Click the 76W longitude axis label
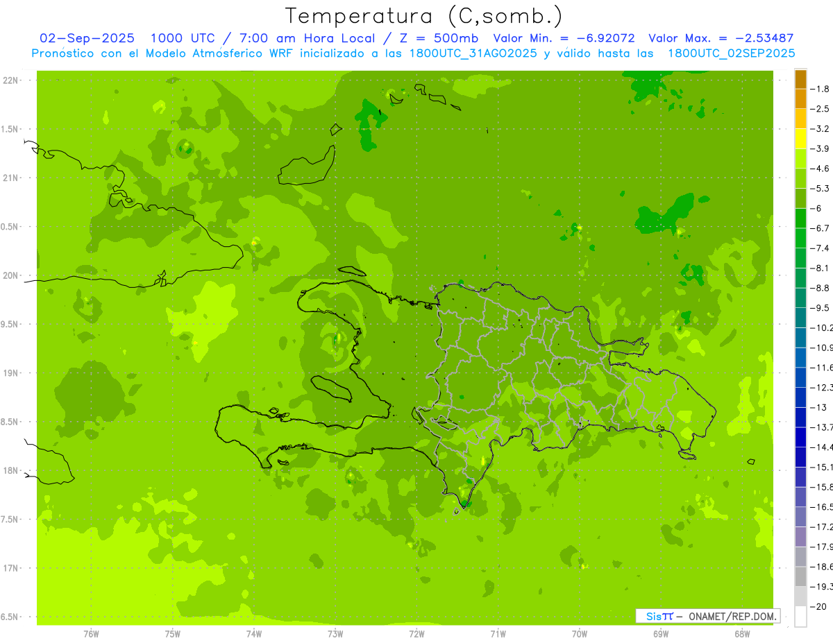This screenshot has height=643, width=833. (x=91, y=634)
